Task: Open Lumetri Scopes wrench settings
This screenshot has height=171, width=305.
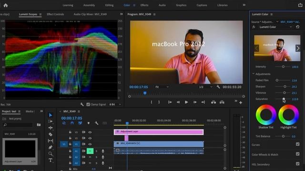Action: click(82, 104)
